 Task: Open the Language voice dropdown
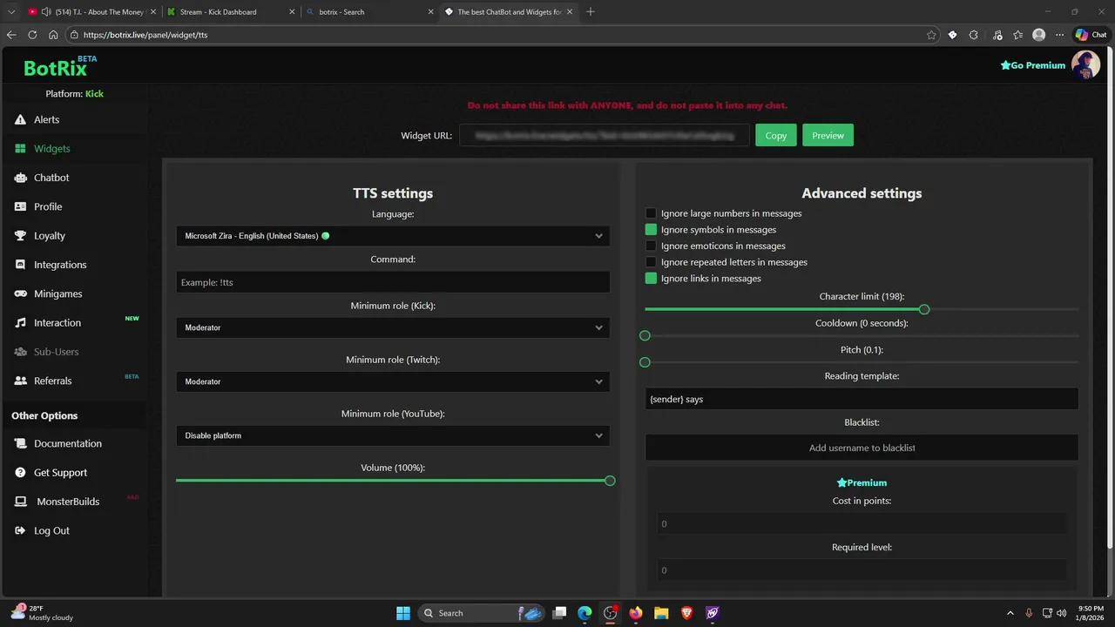pyautogui.click(x=393, y=236)
